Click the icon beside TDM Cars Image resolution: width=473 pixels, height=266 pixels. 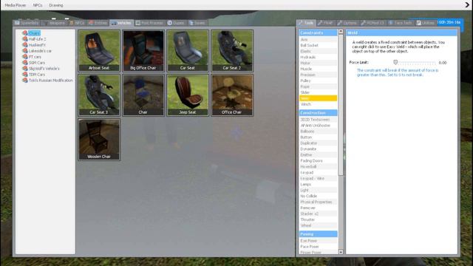(x=25, y=74)
